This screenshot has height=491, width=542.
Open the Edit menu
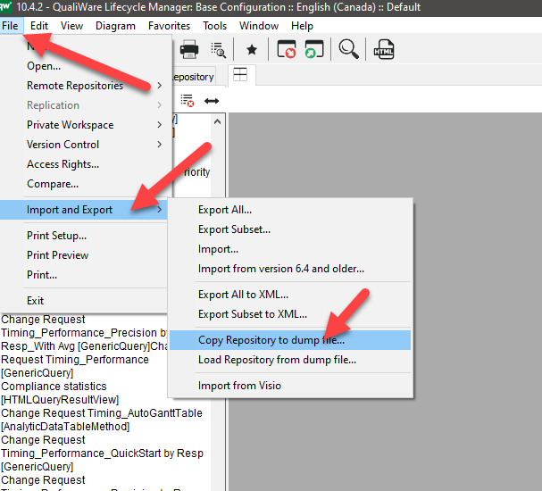pos(39,26)
